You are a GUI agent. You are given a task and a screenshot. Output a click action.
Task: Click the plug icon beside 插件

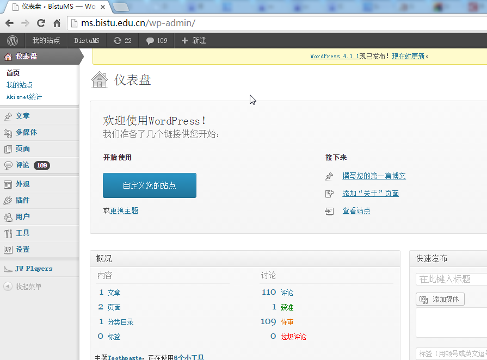tap(8, 201)
